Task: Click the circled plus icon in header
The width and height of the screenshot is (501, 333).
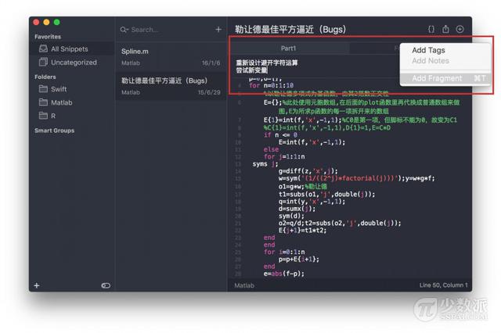Action: [460, 30]
